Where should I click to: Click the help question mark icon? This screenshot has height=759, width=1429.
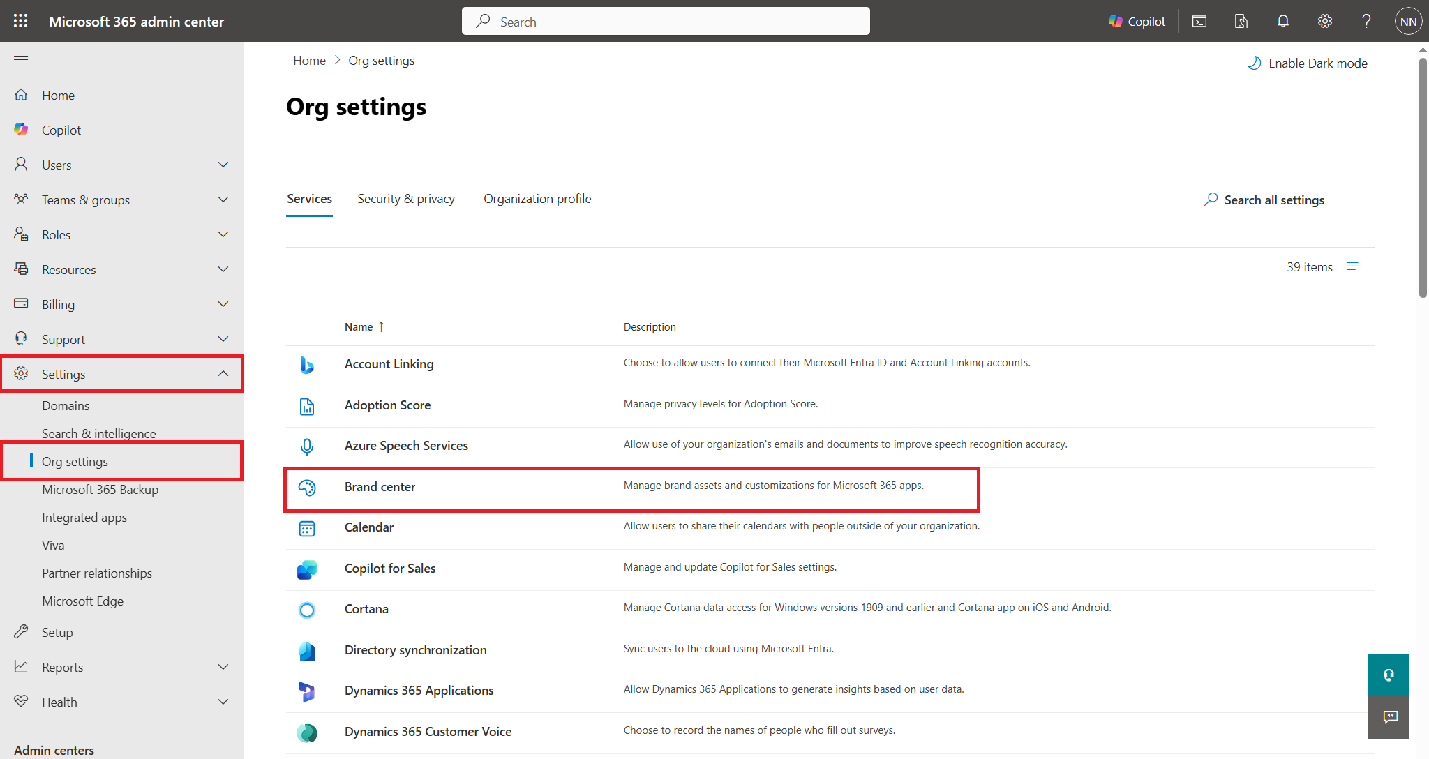click(x=1366, y=22)
